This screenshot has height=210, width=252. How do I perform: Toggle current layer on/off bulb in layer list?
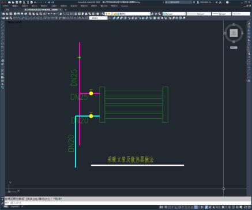point(106,14)
